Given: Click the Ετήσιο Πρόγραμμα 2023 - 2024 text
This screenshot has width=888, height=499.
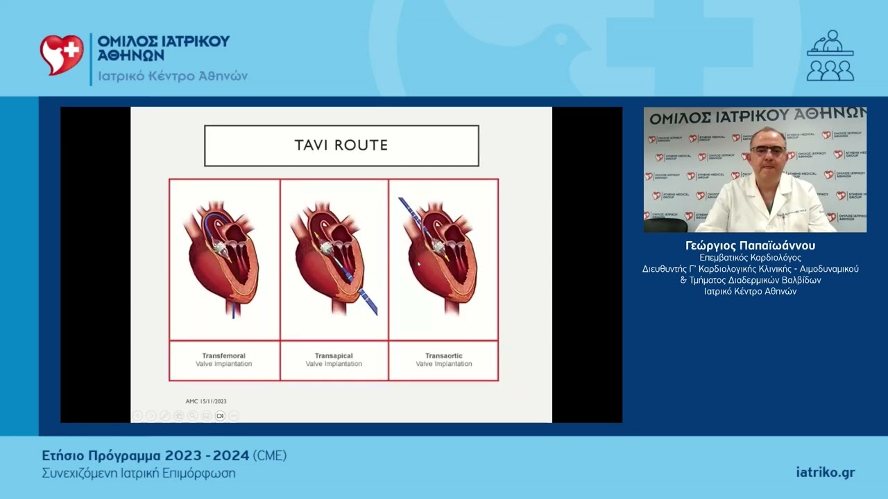Looking at the screenshot, I should click(x=145, y=456).
